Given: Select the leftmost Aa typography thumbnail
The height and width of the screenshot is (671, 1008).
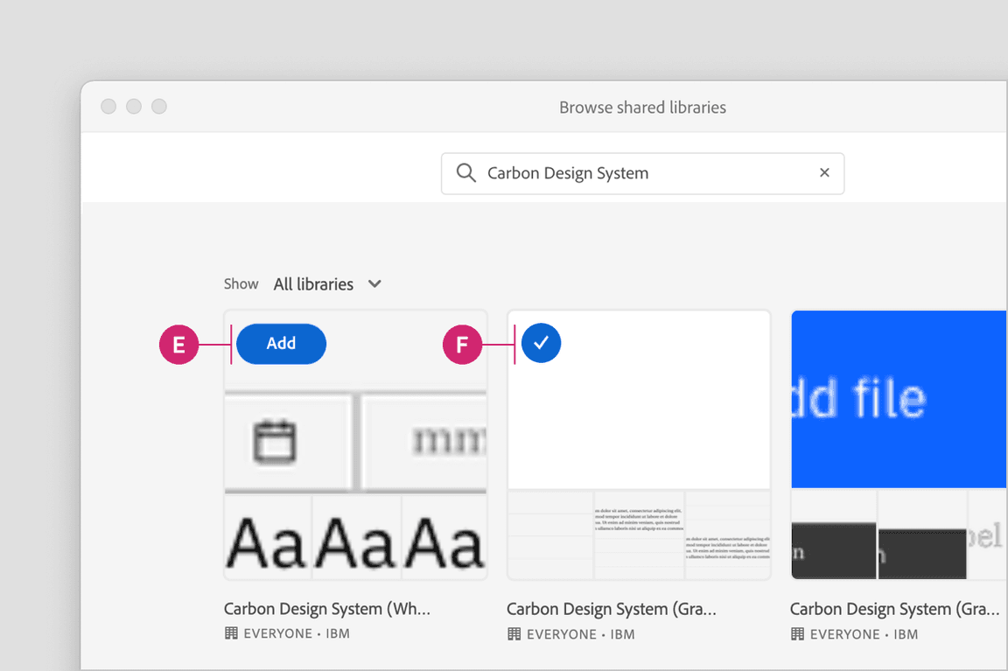Looking at the screenshot, I should (267, 542).
